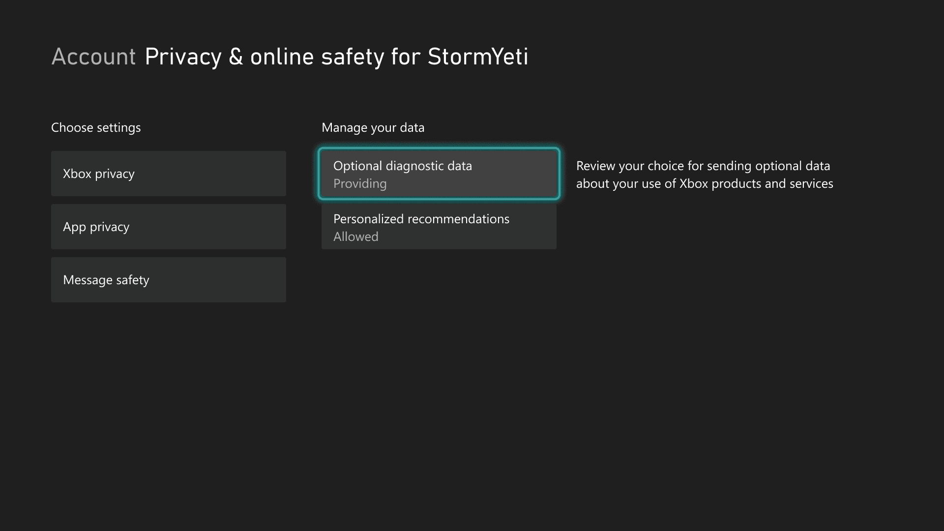This screenshot has width=944, height=531.
Task: Click the 'Optional diagnostic data' label text
Action: pyautogui.click(x=402, y=166)
